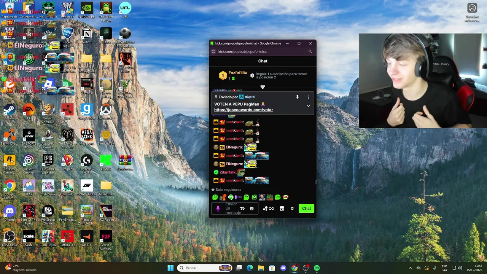Open Notion desktop shortcut
Image resolution: width=487 pixels, height=274 pixels.
pyautogui.click(x=87, y=36)
